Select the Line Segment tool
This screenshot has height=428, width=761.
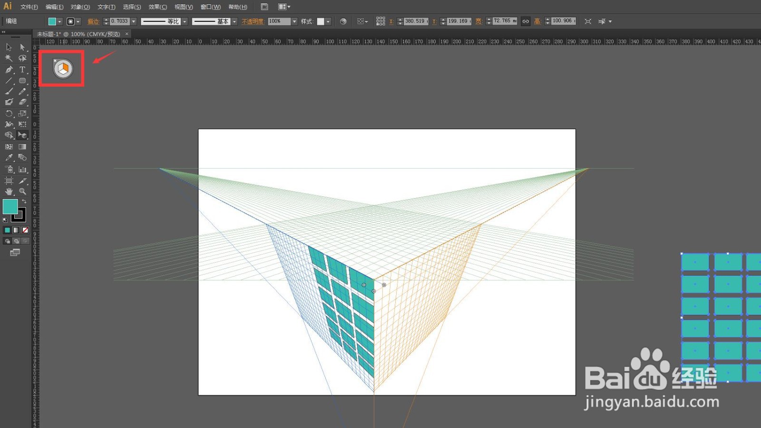coord(9,80)
